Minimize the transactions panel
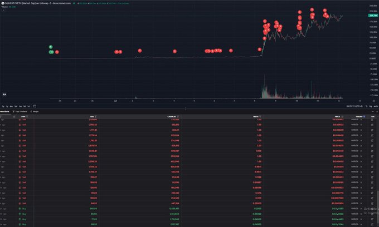The height and width of the screenshot is (227, 379). [x=372, y=111]
